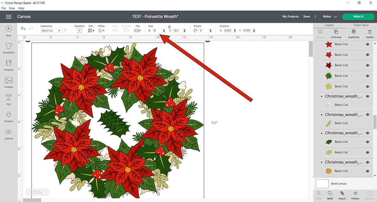Create a New canvas project
This screenshot has width=377, height=202.
click(x=8, y=31)
